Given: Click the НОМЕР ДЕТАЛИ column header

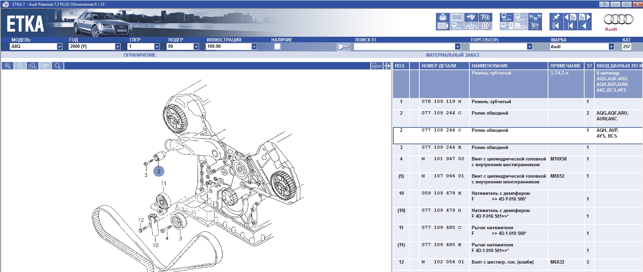Looking at the screenshot, I should pos(439,66).
